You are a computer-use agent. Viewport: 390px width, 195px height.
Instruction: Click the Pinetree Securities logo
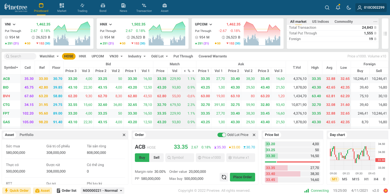point(16,8)
